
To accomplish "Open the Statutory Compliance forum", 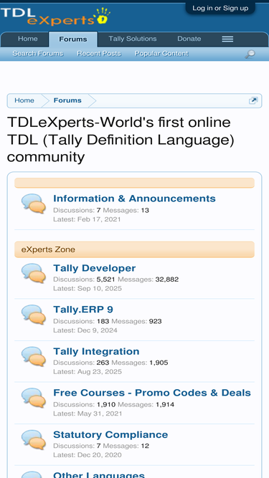I will pos(110,435).
